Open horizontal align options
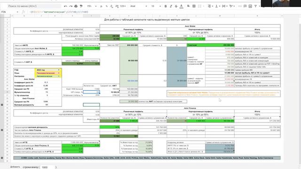 click(x=210, y=6)
